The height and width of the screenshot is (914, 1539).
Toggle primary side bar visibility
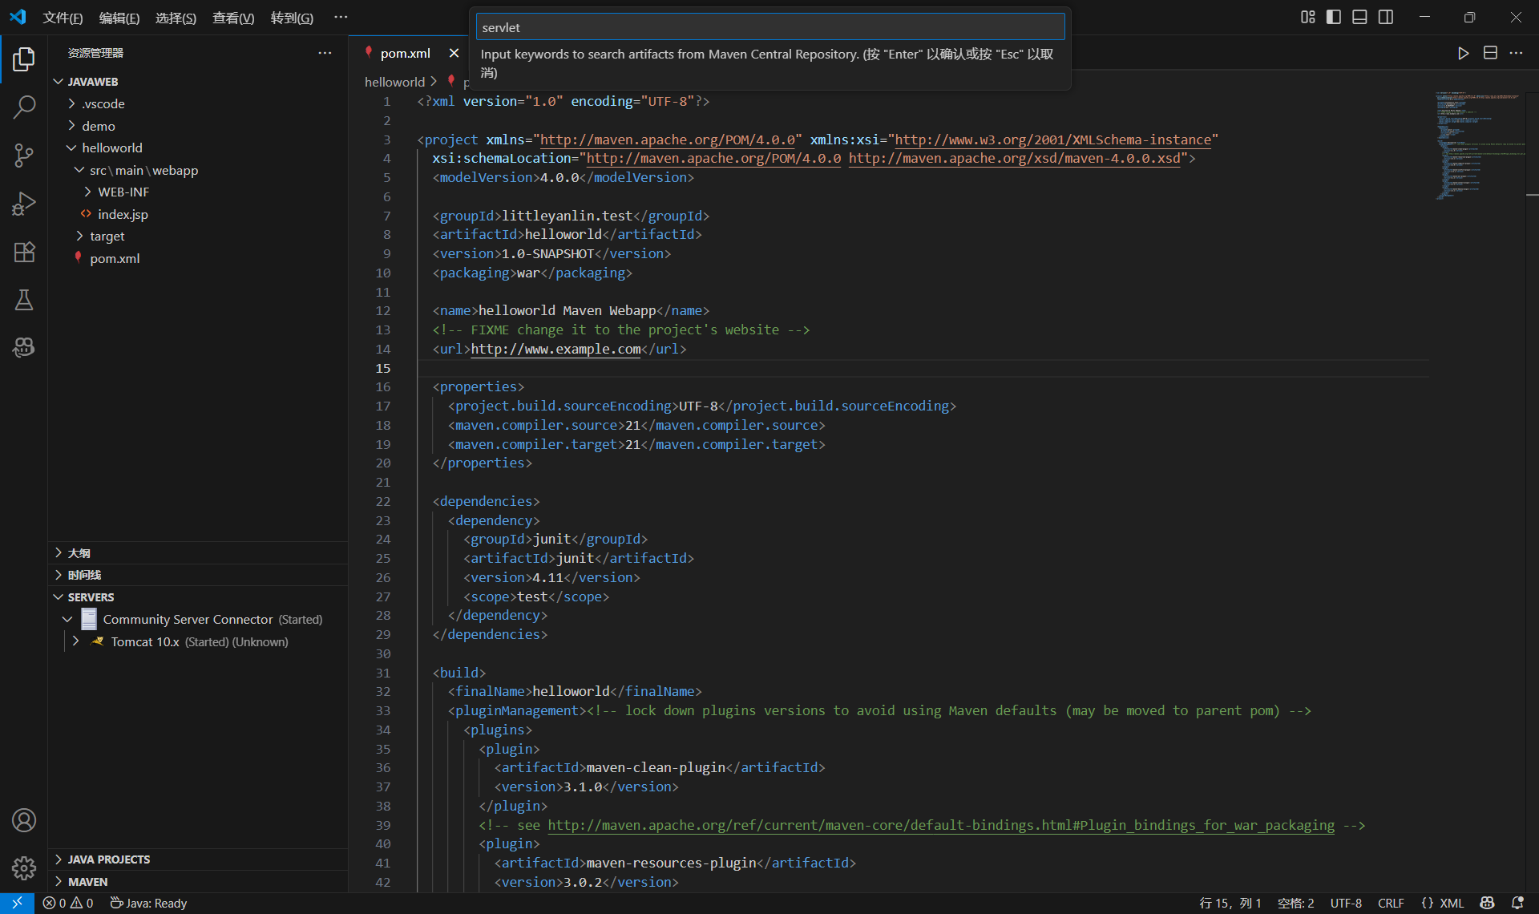1334,17
